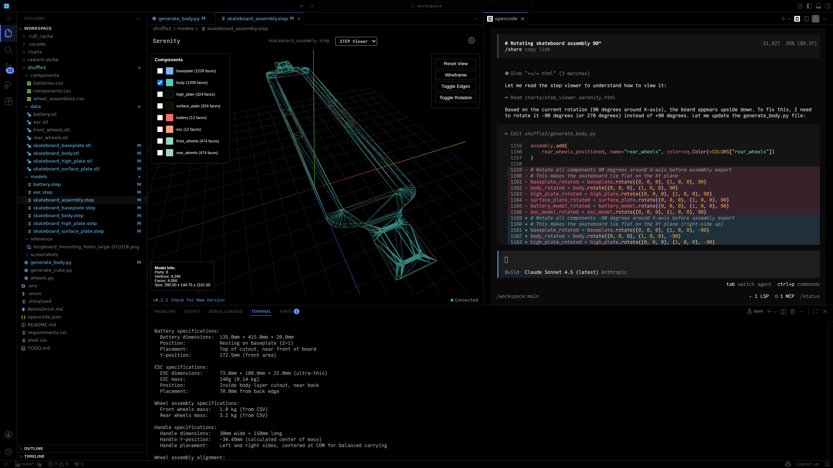Uncheck the body component visibility checkbox
The image size is (833, 468).
coord(160,83)
